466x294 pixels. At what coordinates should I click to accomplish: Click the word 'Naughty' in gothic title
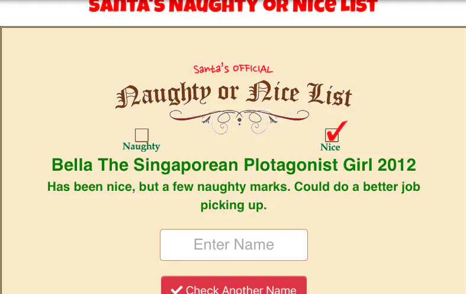click(163, 94)
